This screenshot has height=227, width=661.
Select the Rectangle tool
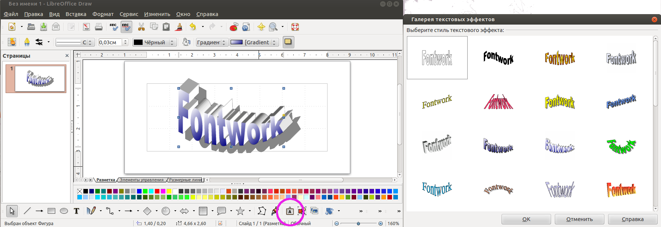(x=51, y=211)
